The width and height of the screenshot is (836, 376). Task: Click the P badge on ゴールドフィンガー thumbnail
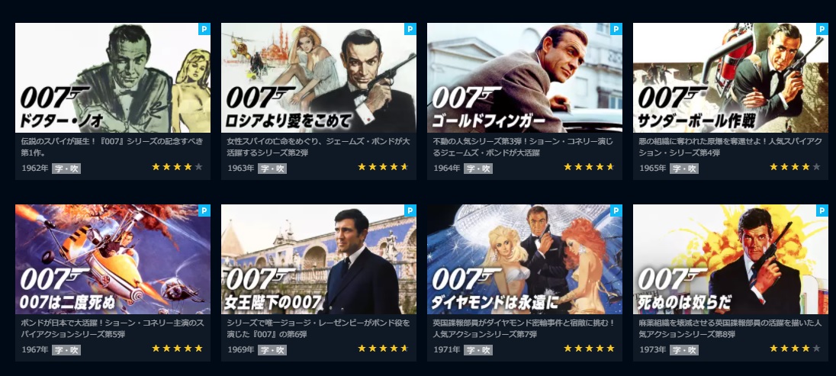click(x=616, y=29)
